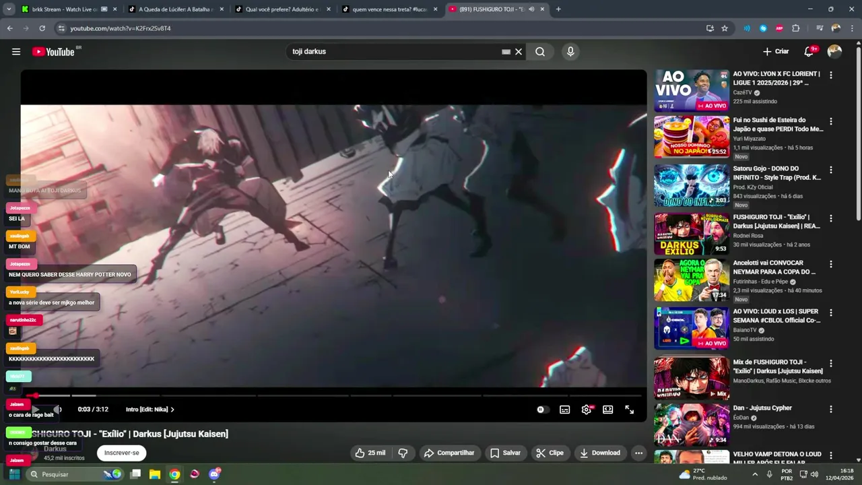Toggle subtitles captions button in the player
Screen dimensions: 862x485
point(565,410)
